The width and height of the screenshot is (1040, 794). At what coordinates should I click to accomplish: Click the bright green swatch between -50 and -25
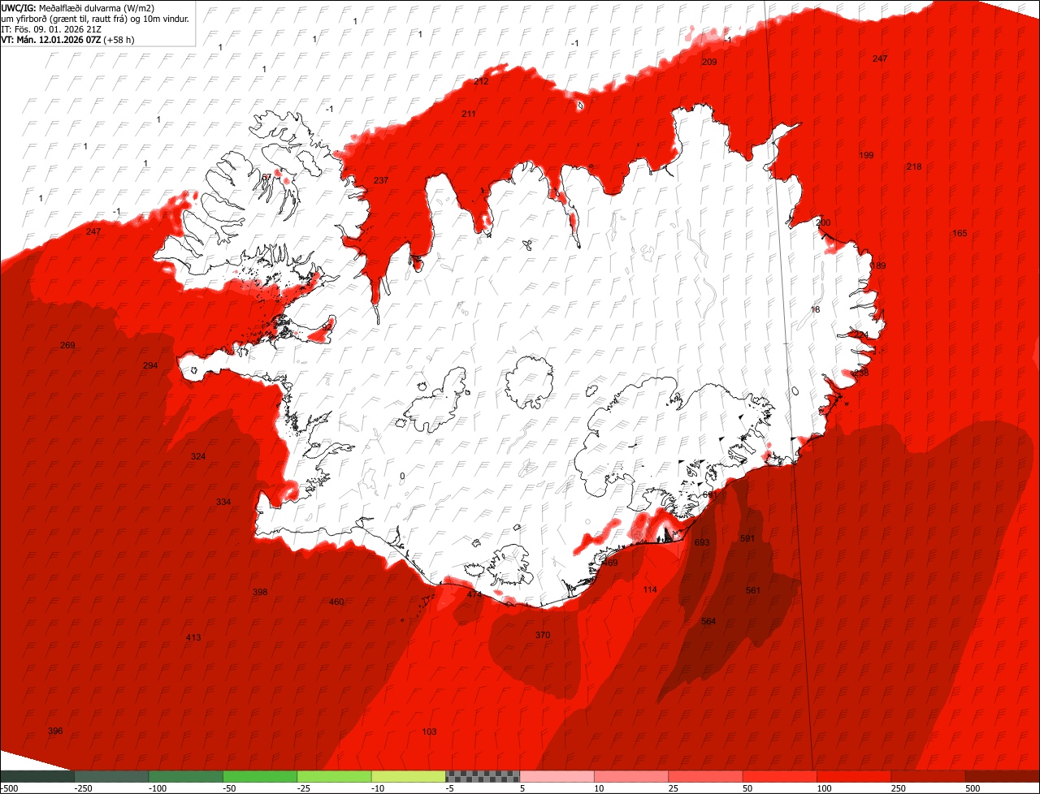(x=260, y=776)
